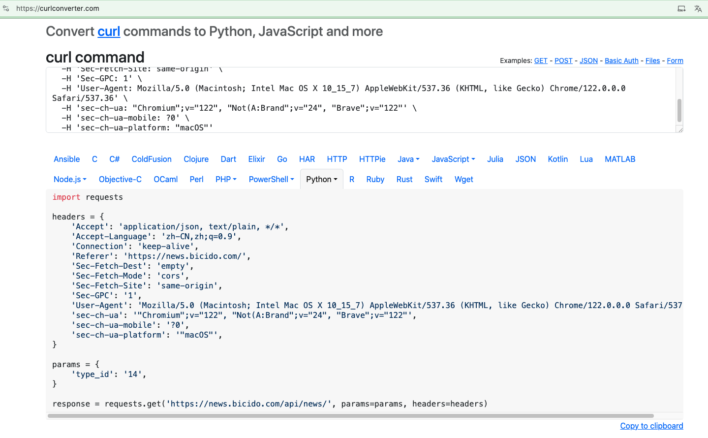The width and height of the screenshot is (708, 438).
Task: Expand the PHP variants dropdown
Action: pyautogui.click(x=234, y=179)
